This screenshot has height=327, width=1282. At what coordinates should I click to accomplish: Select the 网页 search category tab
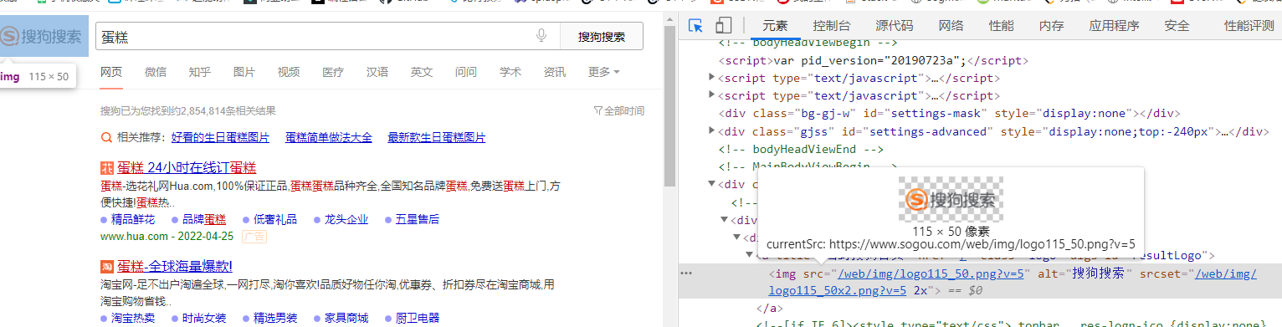[x=111, y=72]
